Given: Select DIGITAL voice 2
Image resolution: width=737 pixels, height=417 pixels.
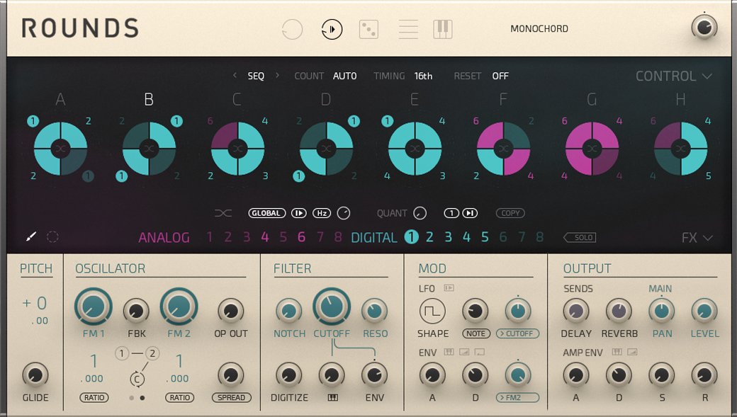Looking at the screenshot, I should (429, 237).
